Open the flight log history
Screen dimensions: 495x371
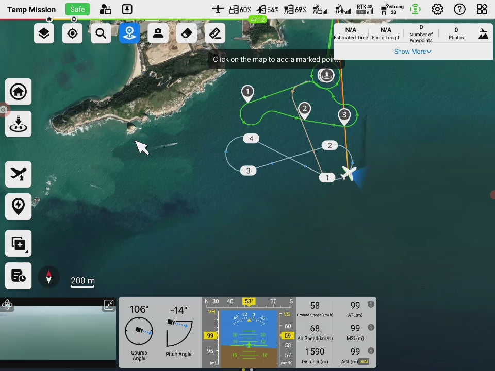pos(19,276)
